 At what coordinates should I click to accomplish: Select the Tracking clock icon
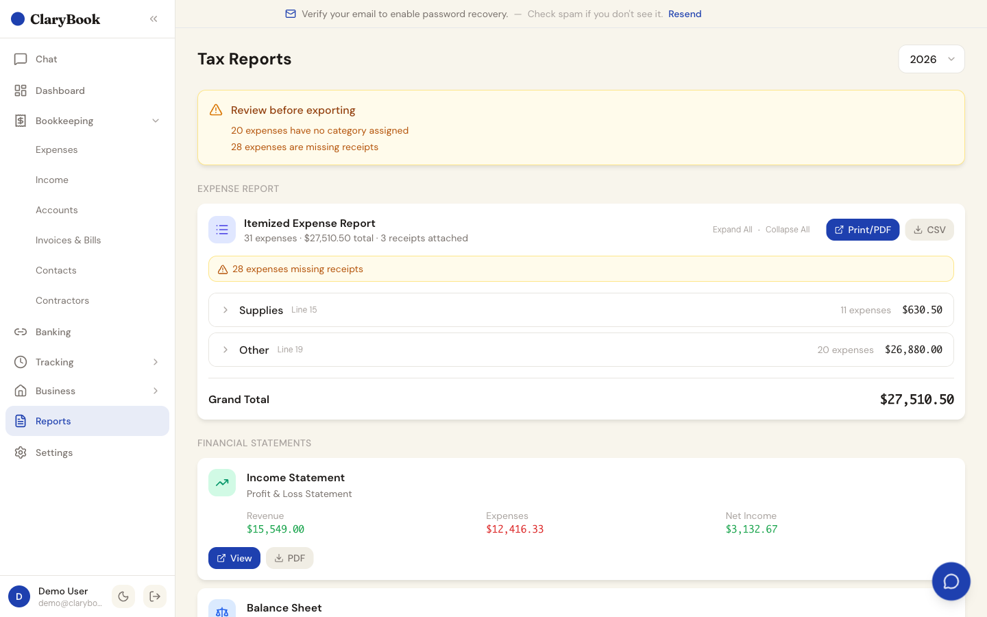point(21,362)
